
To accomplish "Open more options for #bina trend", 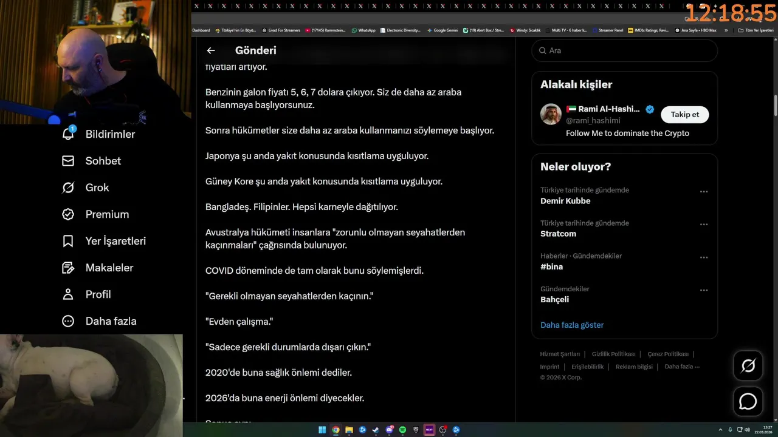I will click(704, 257).
